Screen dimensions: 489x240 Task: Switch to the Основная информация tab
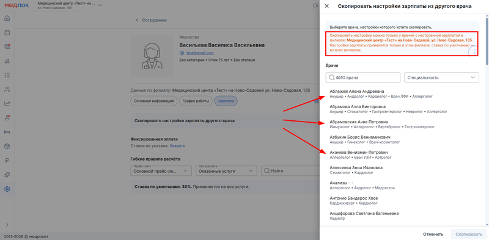[x=154, y=101]
